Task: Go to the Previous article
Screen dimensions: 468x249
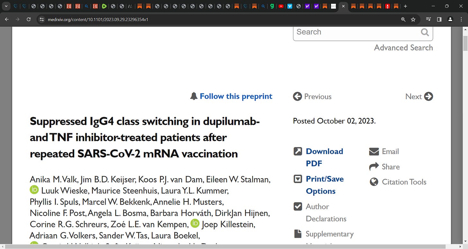Action: pyautogui.click(x=312, y=97)
